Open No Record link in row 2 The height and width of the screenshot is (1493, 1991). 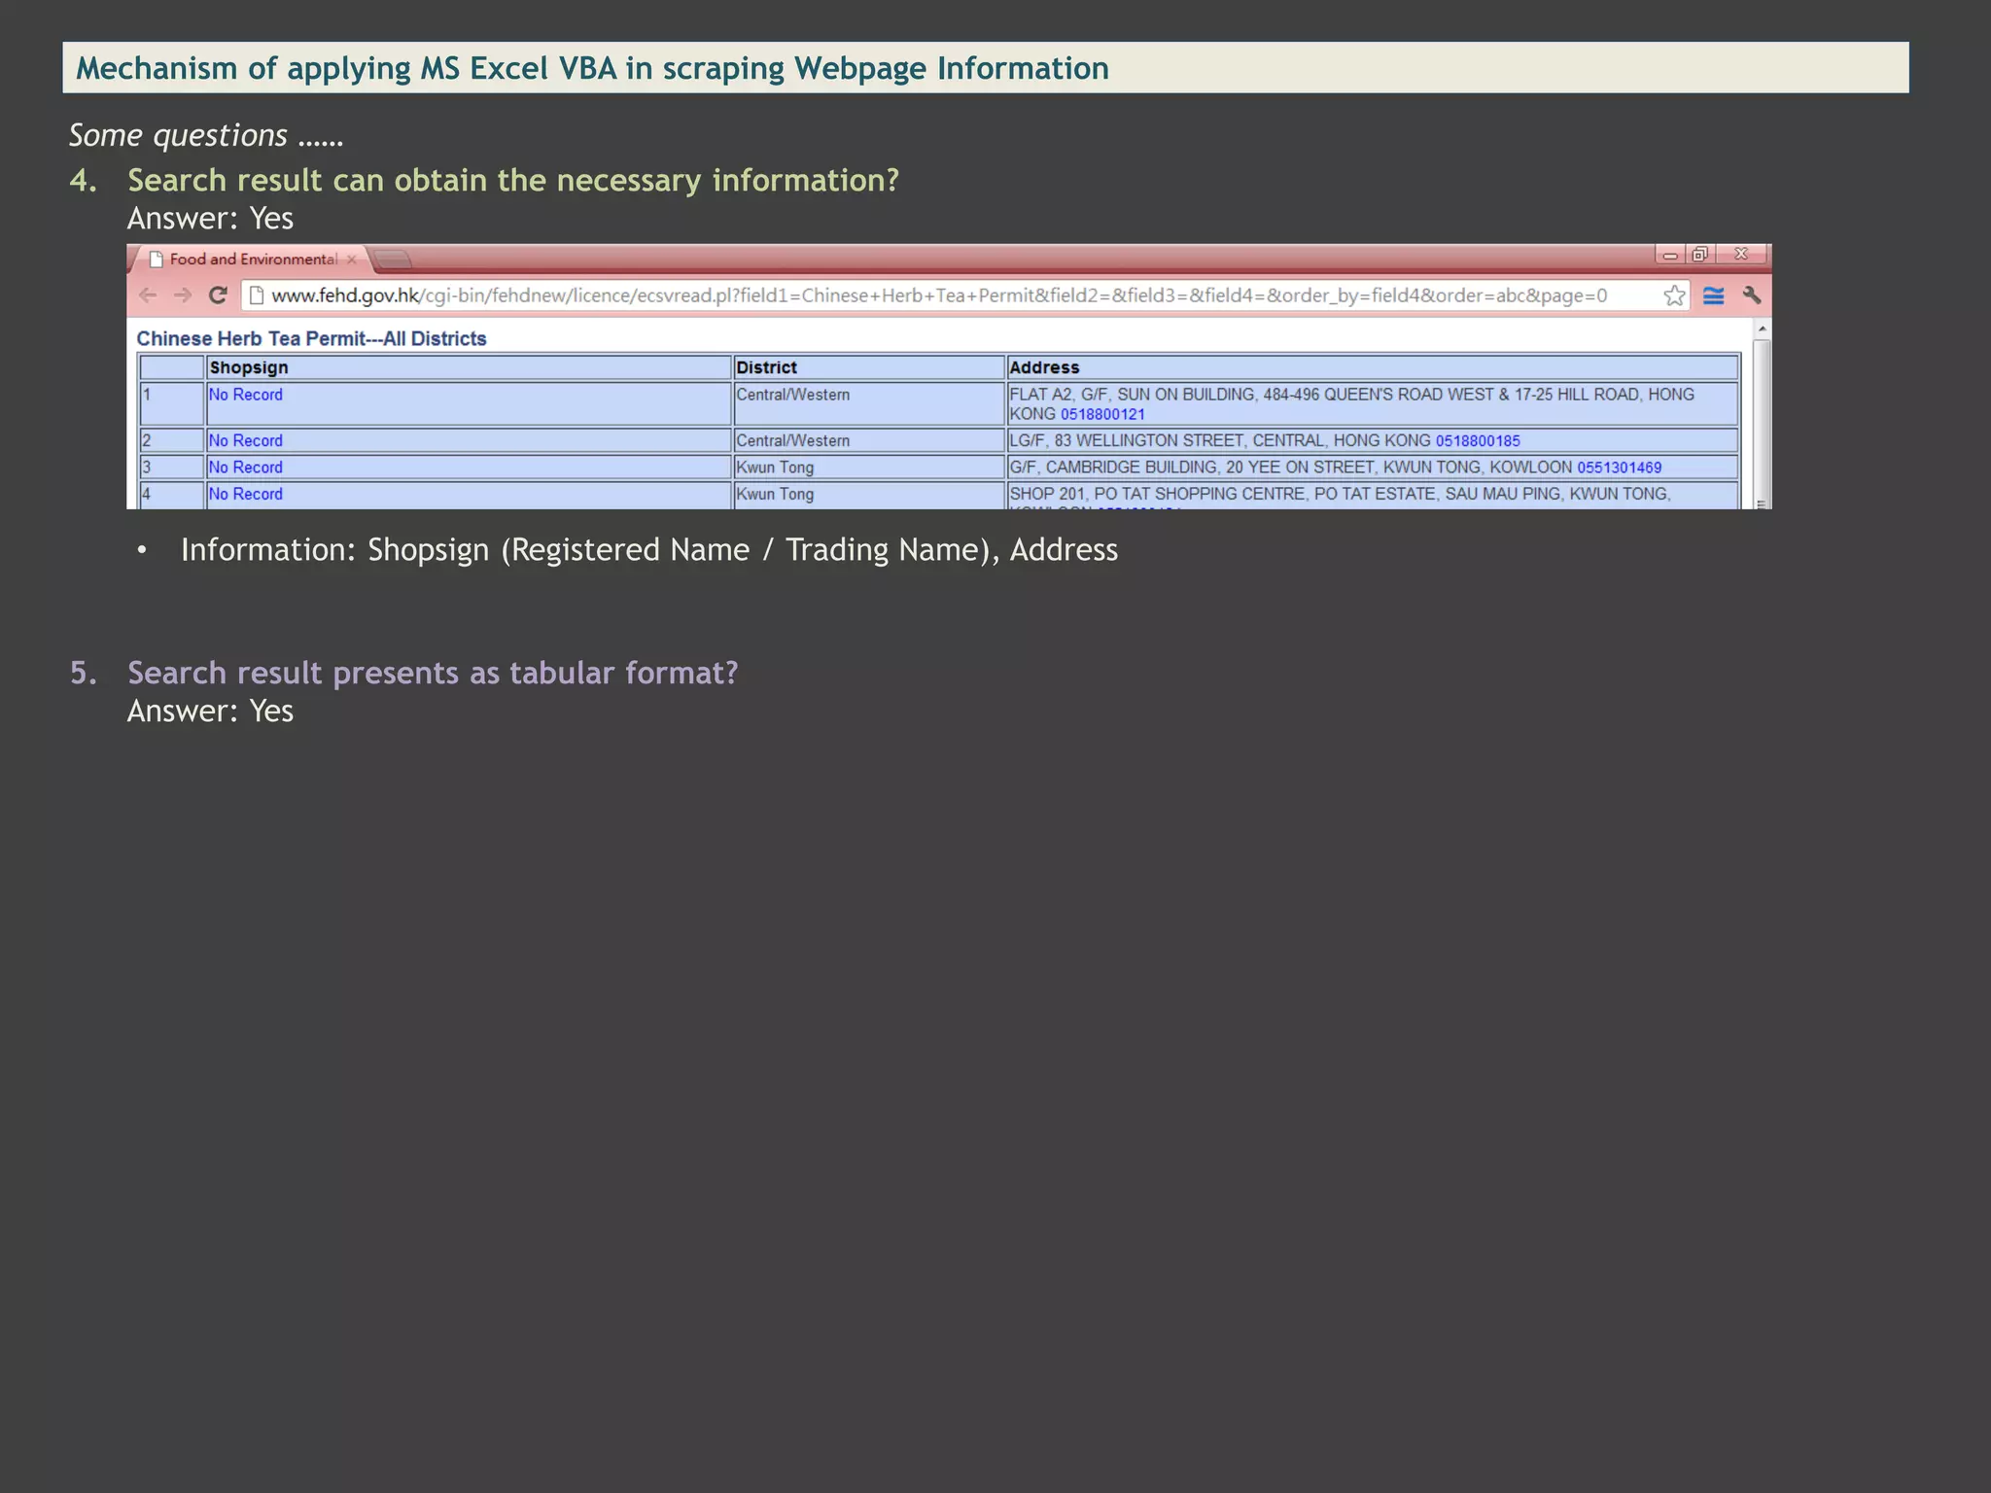pos(245,440)
